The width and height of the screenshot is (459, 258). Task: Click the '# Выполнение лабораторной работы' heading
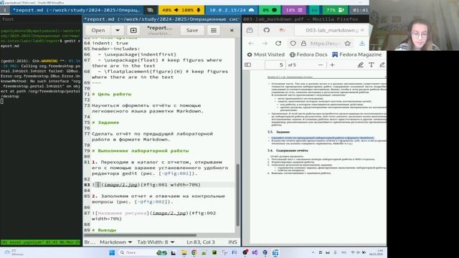point(141,151)
